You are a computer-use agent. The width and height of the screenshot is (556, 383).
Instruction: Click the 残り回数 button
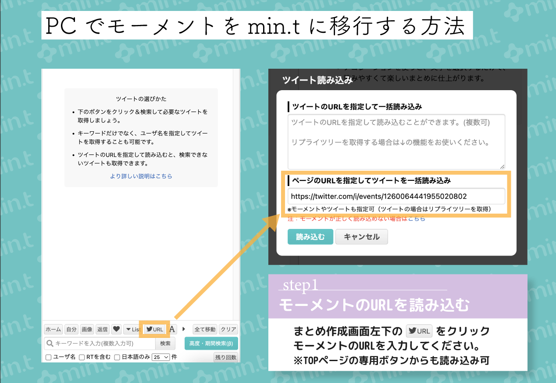coord(226,357)
